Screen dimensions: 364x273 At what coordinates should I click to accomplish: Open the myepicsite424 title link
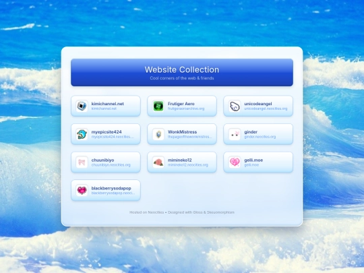[x=107, y=132]
